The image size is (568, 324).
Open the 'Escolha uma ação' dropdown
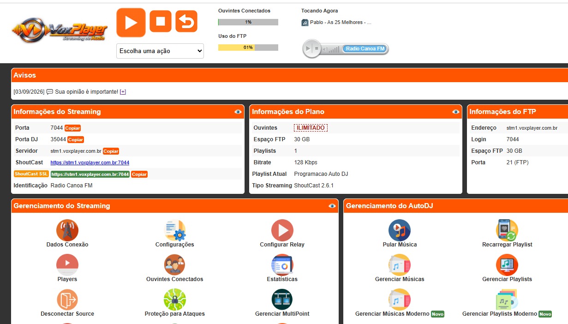(x=160, y=51)
